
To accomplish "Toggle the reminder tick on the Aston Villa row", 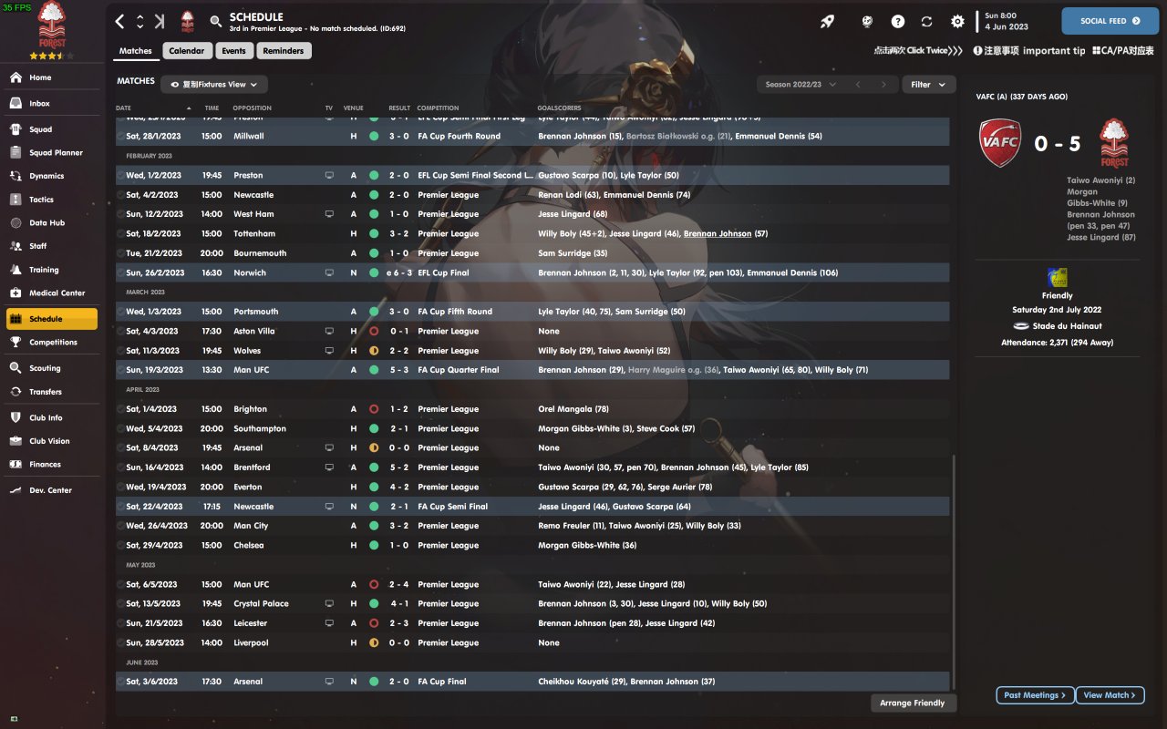I will click(120, 331).
